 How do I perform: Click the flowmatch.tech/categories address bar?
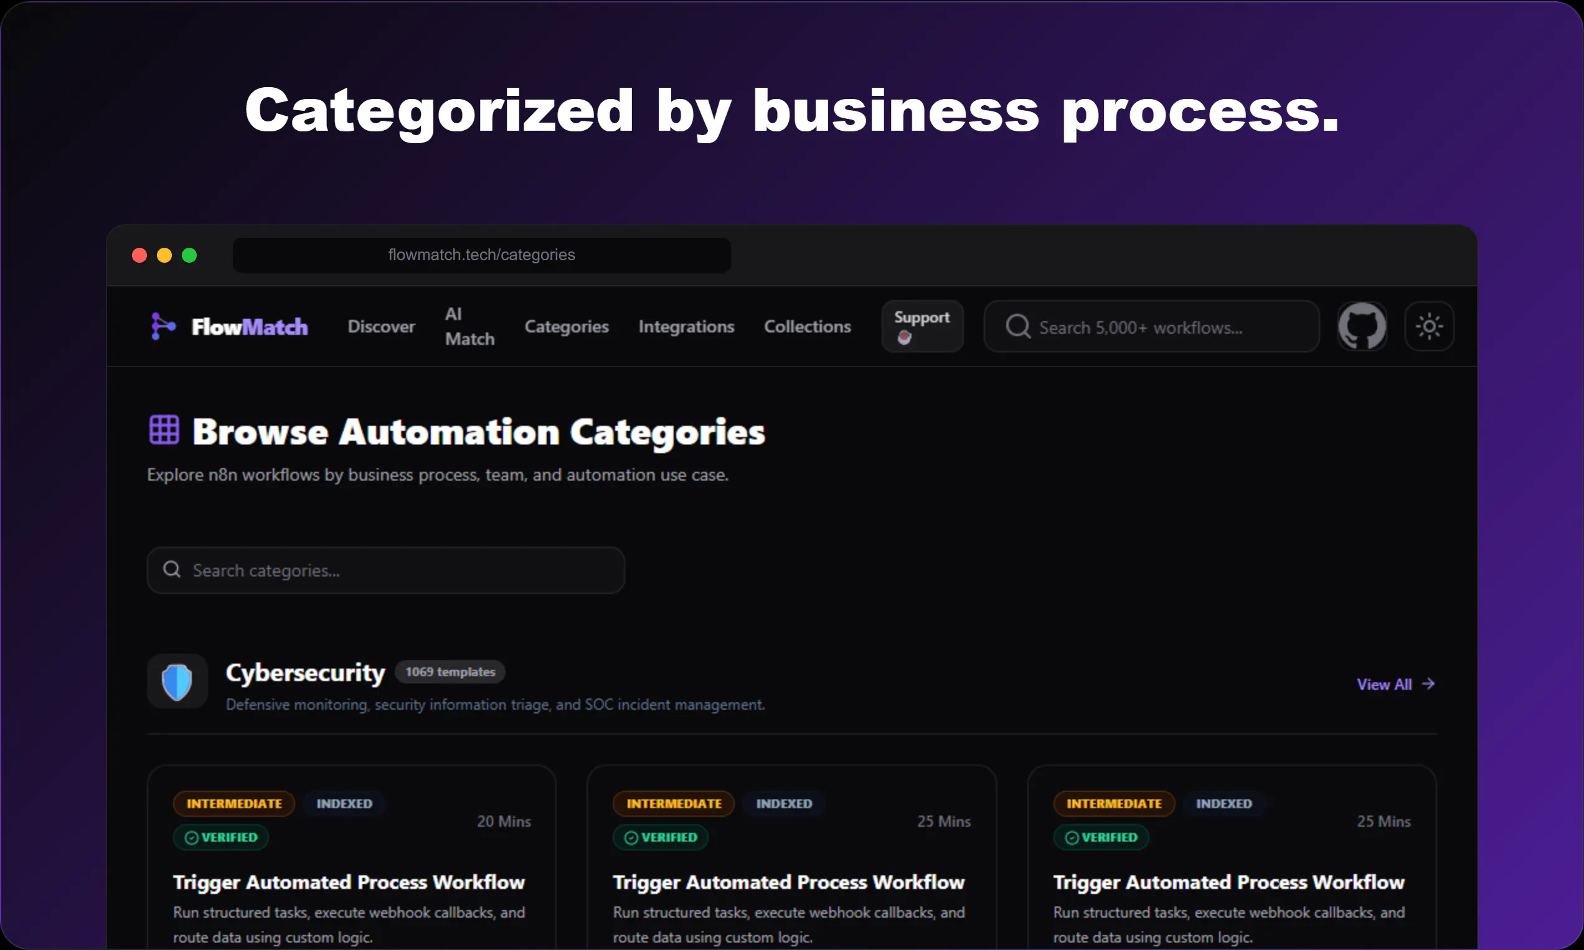point(481,255)
